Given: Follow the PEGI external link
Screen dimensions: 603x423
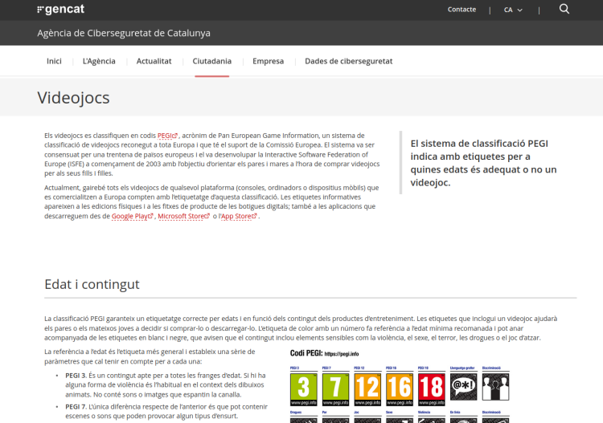Looking at the screenshot, I should click(167, 136).
